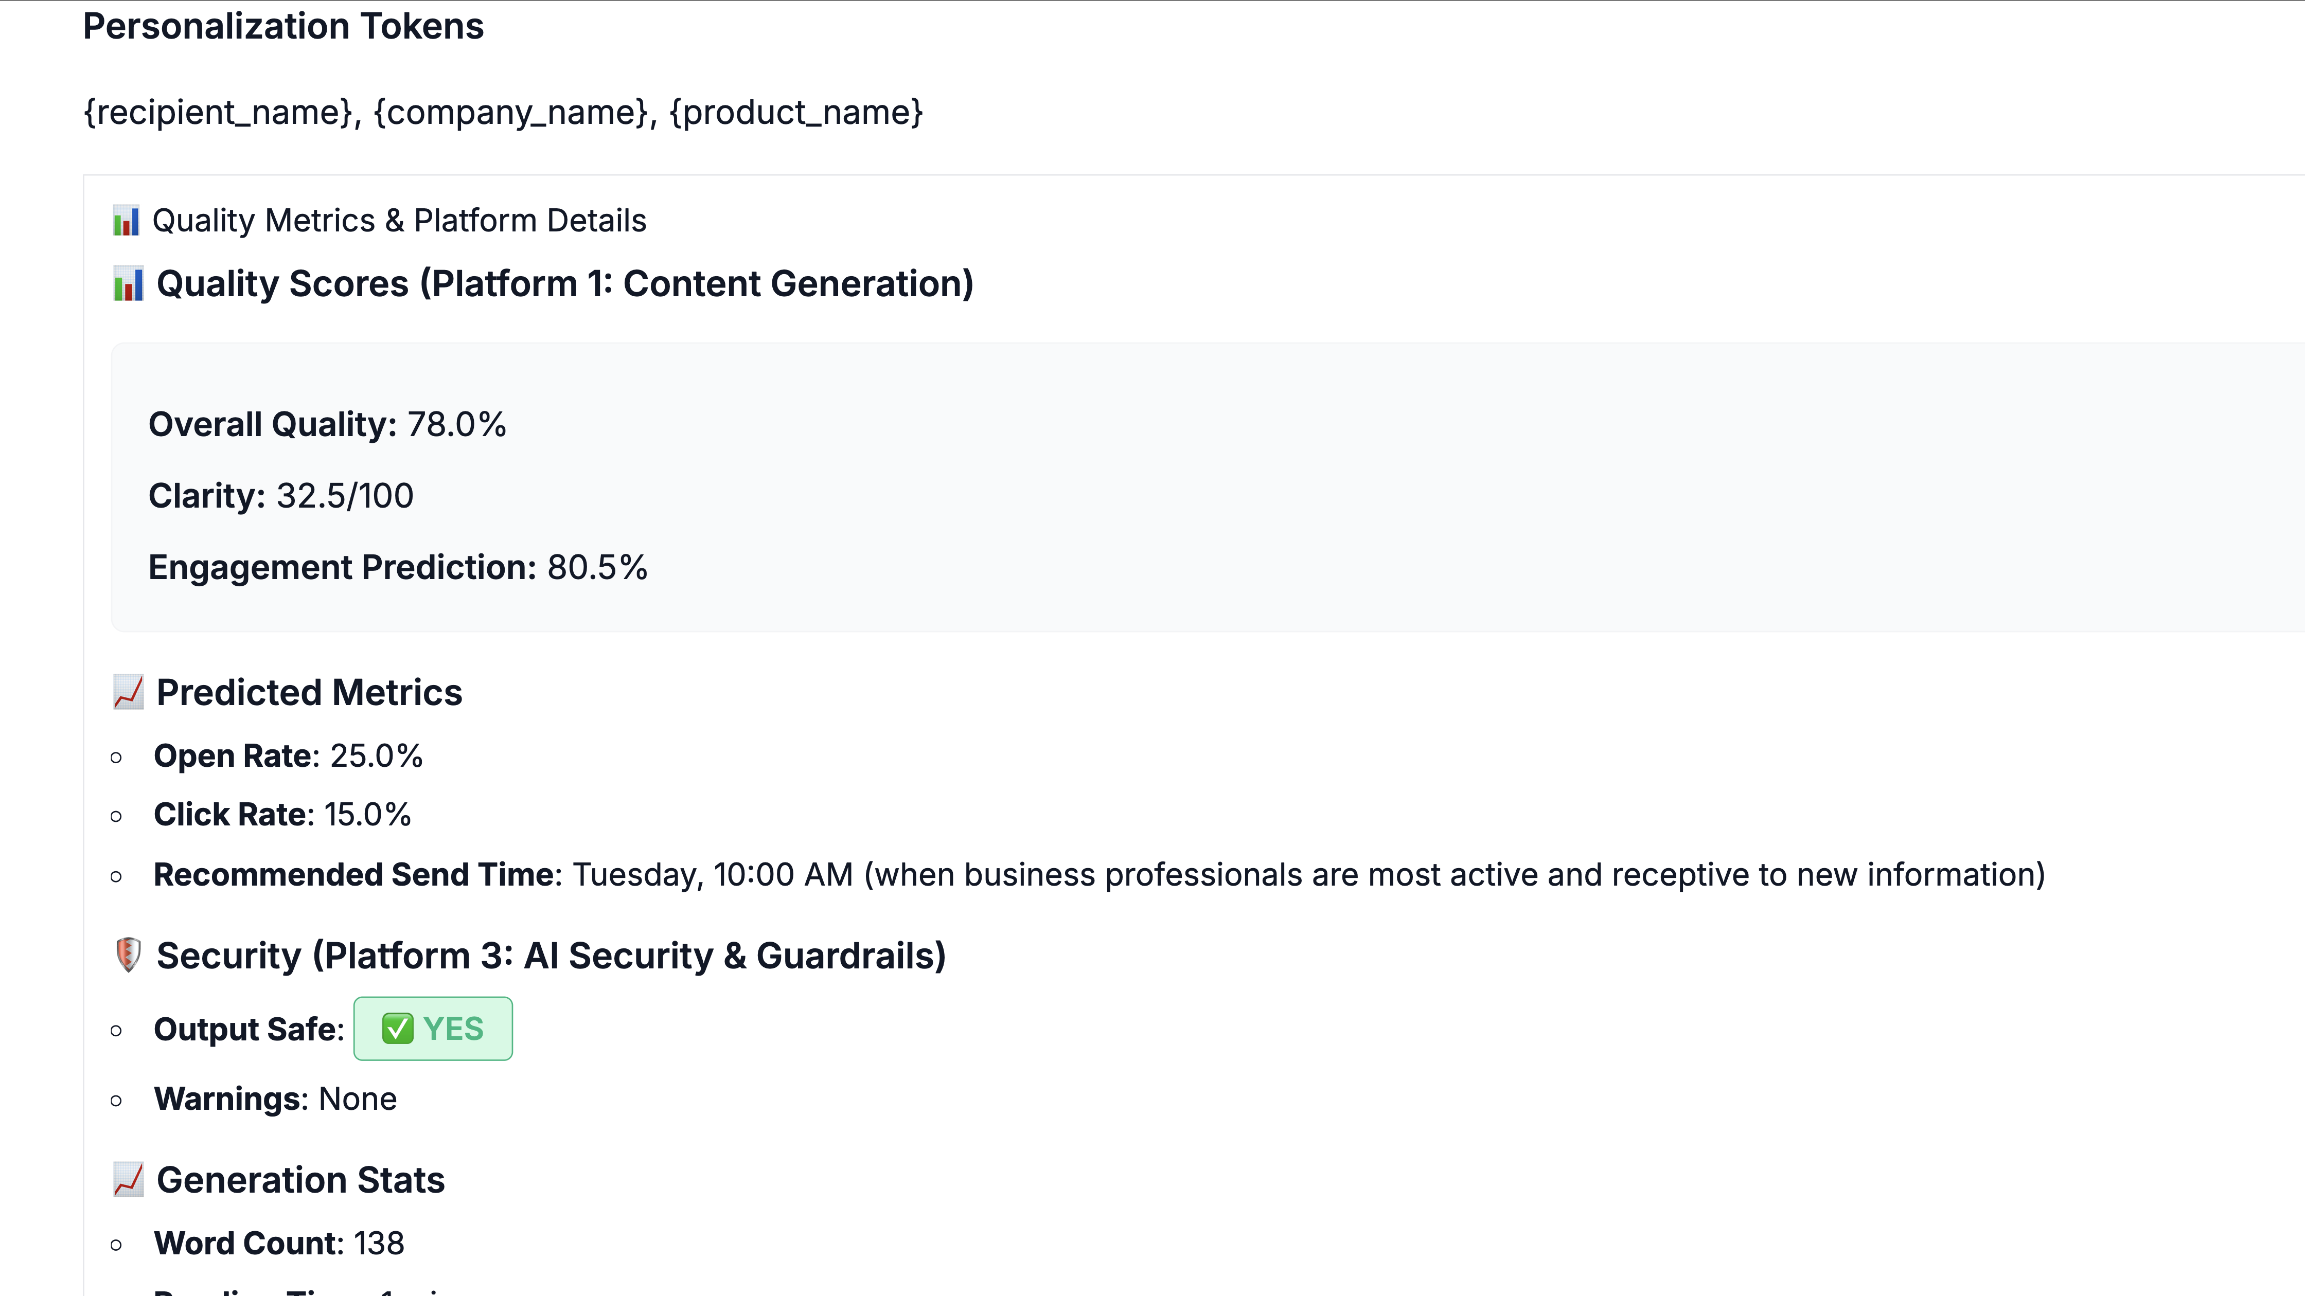Click the Word Count 138 entry
This screenshot has height=1296, width=2305.
click(x=278, y=1243)
